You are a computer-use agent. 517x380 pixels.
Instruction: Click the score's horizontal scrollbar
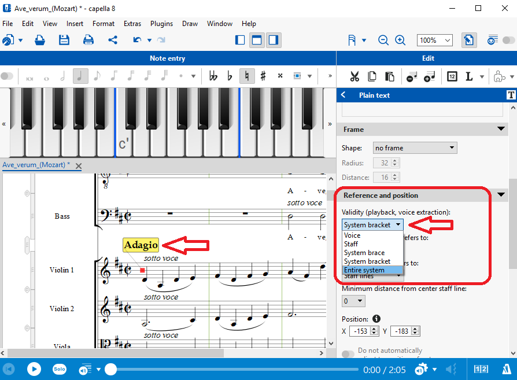click(x=116, y=353)
